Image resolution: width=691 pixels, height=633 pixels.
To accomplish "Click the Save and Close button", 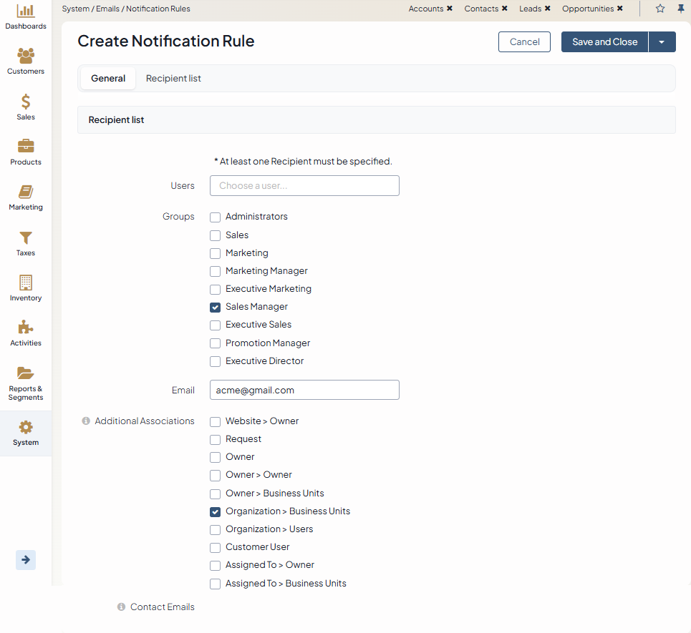I will point(604,42).
